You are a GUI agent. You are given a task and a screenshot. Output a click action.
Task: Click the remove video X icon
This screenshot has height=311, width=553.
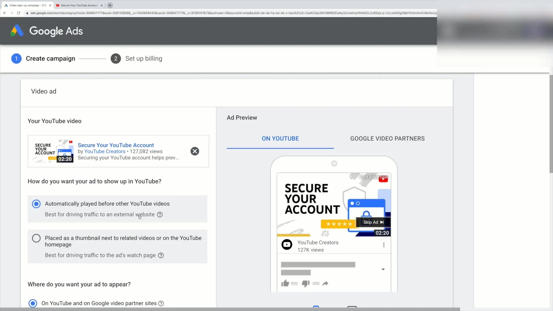[x=195, y=151]
